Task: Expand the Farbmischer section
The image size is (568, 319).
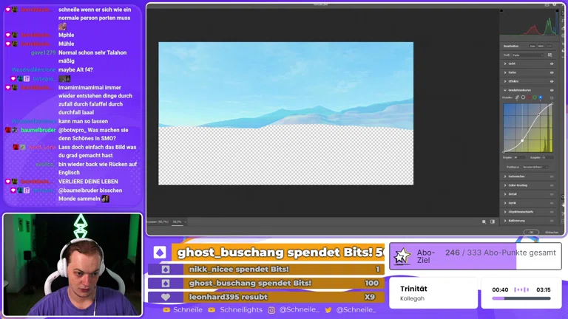Action: point(505,176)
